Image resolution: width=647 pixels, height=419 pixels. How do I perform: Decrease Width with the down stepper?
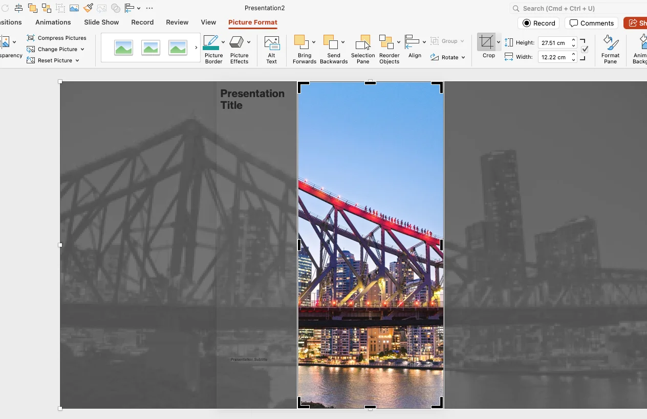574,60
